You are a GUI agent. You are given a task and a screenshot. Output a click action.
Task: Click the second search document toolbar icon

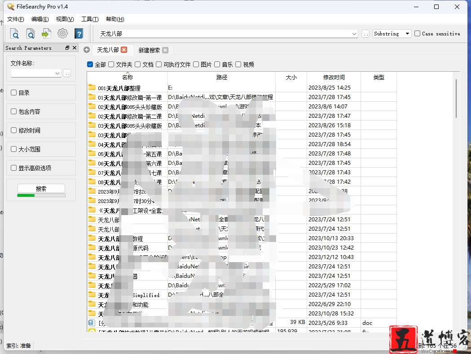(x=31, y=34)
